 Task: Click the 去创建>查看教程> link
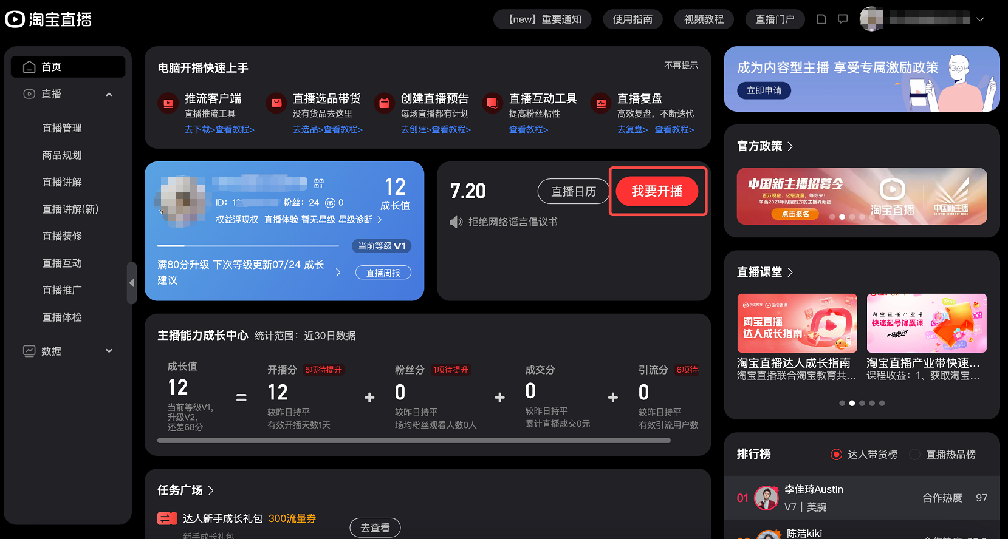pyautogui.click(x=436, y=130)
